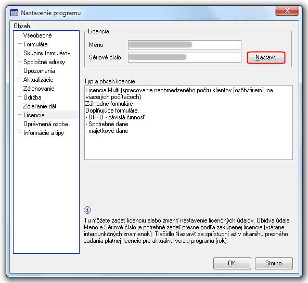Select Všeobecné in the Obsah tree
308x283 pixels.
[x=37, y=35]
